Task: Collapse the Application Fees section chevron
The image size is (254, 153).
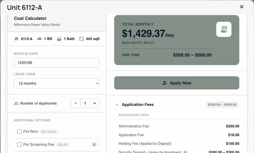Action: coord(117,105)
